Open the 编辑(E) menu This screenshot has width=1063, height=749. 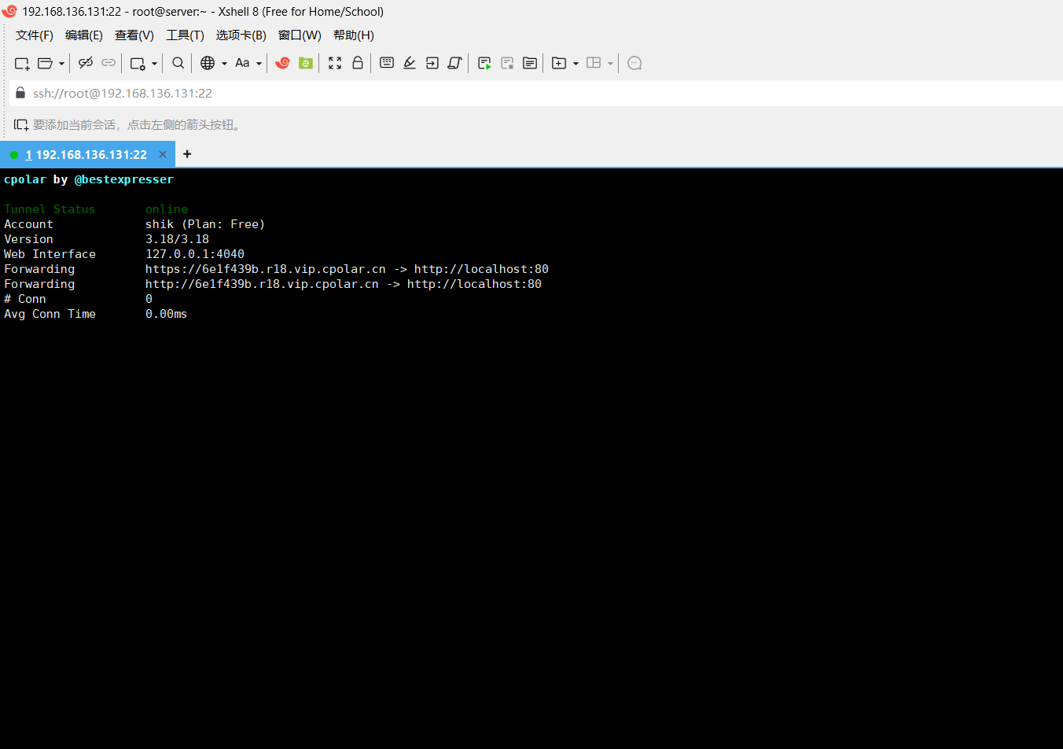coord(84,35)
